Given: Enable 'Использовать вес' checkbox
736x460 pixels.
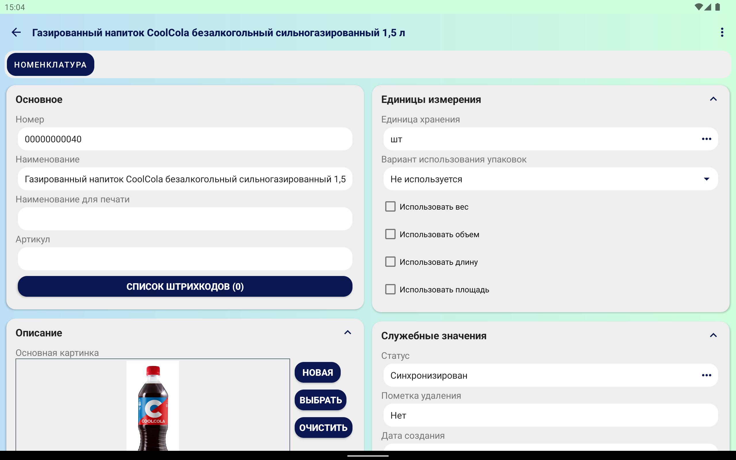Looking at the screenshot, I should (x=390, y=207).
